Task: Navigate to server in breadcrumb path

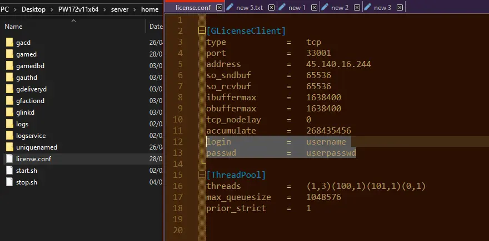Action: click(x=119, y=9)
